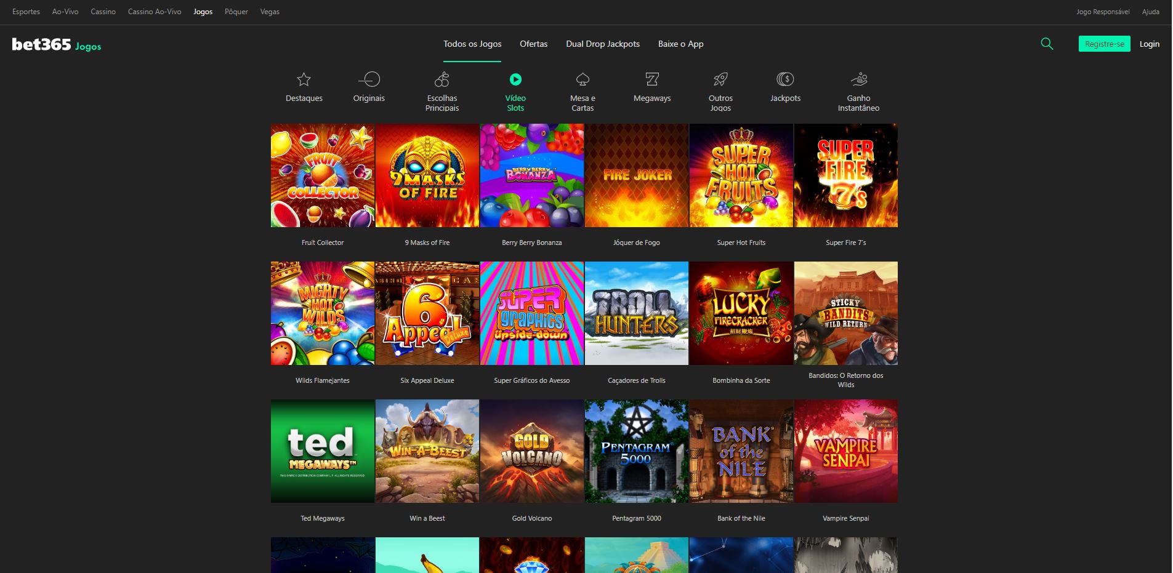
Task: Click the 'Super Hot Fruits' caption text
Action: (x=741, y=242)
